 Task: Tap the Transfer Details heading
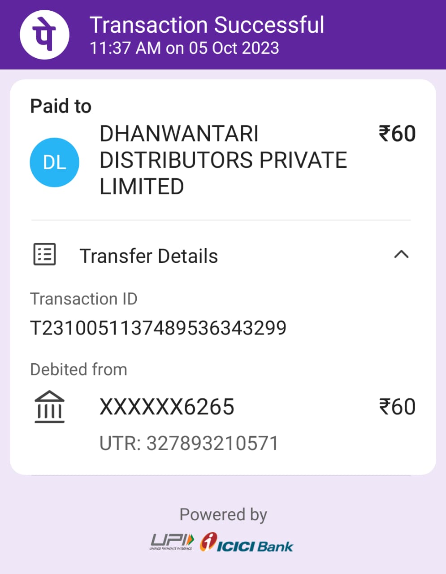click(x=149, y=256)
